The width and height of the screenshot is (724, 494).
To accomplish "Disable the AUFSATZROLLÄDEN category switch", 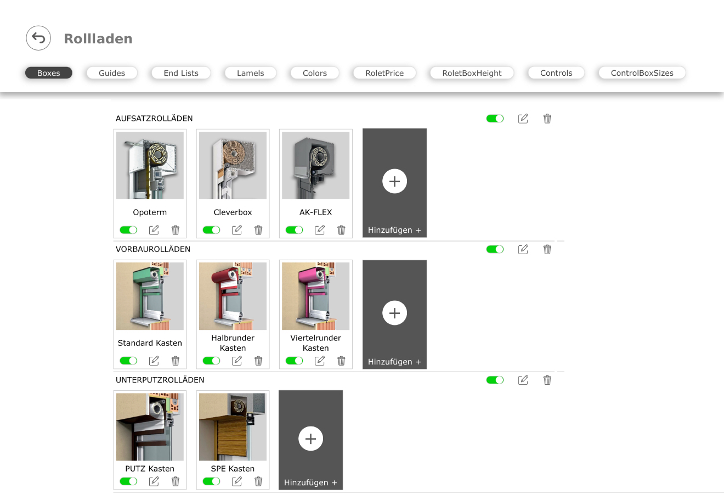I will (x=495, y=119).
